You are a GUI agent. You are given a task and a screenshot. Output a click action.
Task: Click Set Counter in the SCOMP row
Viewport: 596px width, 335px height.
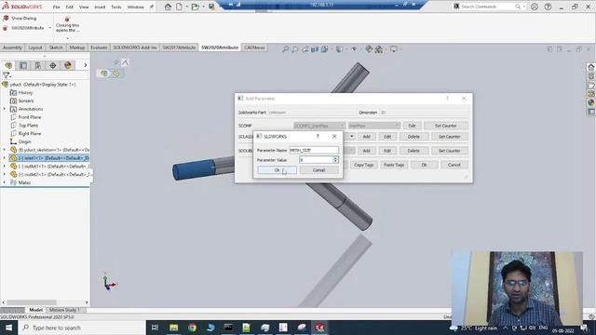click(445, 126)
